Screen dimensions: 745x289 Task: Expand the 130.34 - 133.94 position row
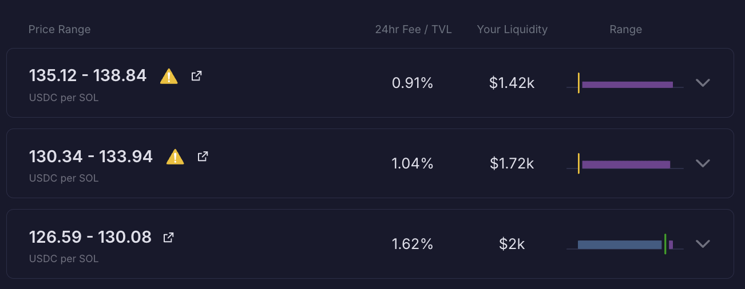(703, 163)
